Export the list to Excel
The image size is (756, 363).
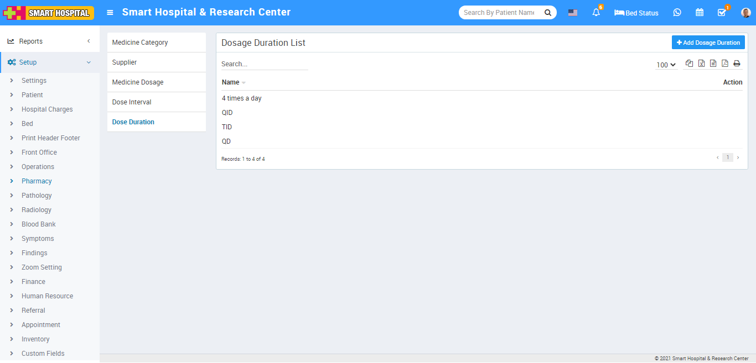[x=701, y=64]
